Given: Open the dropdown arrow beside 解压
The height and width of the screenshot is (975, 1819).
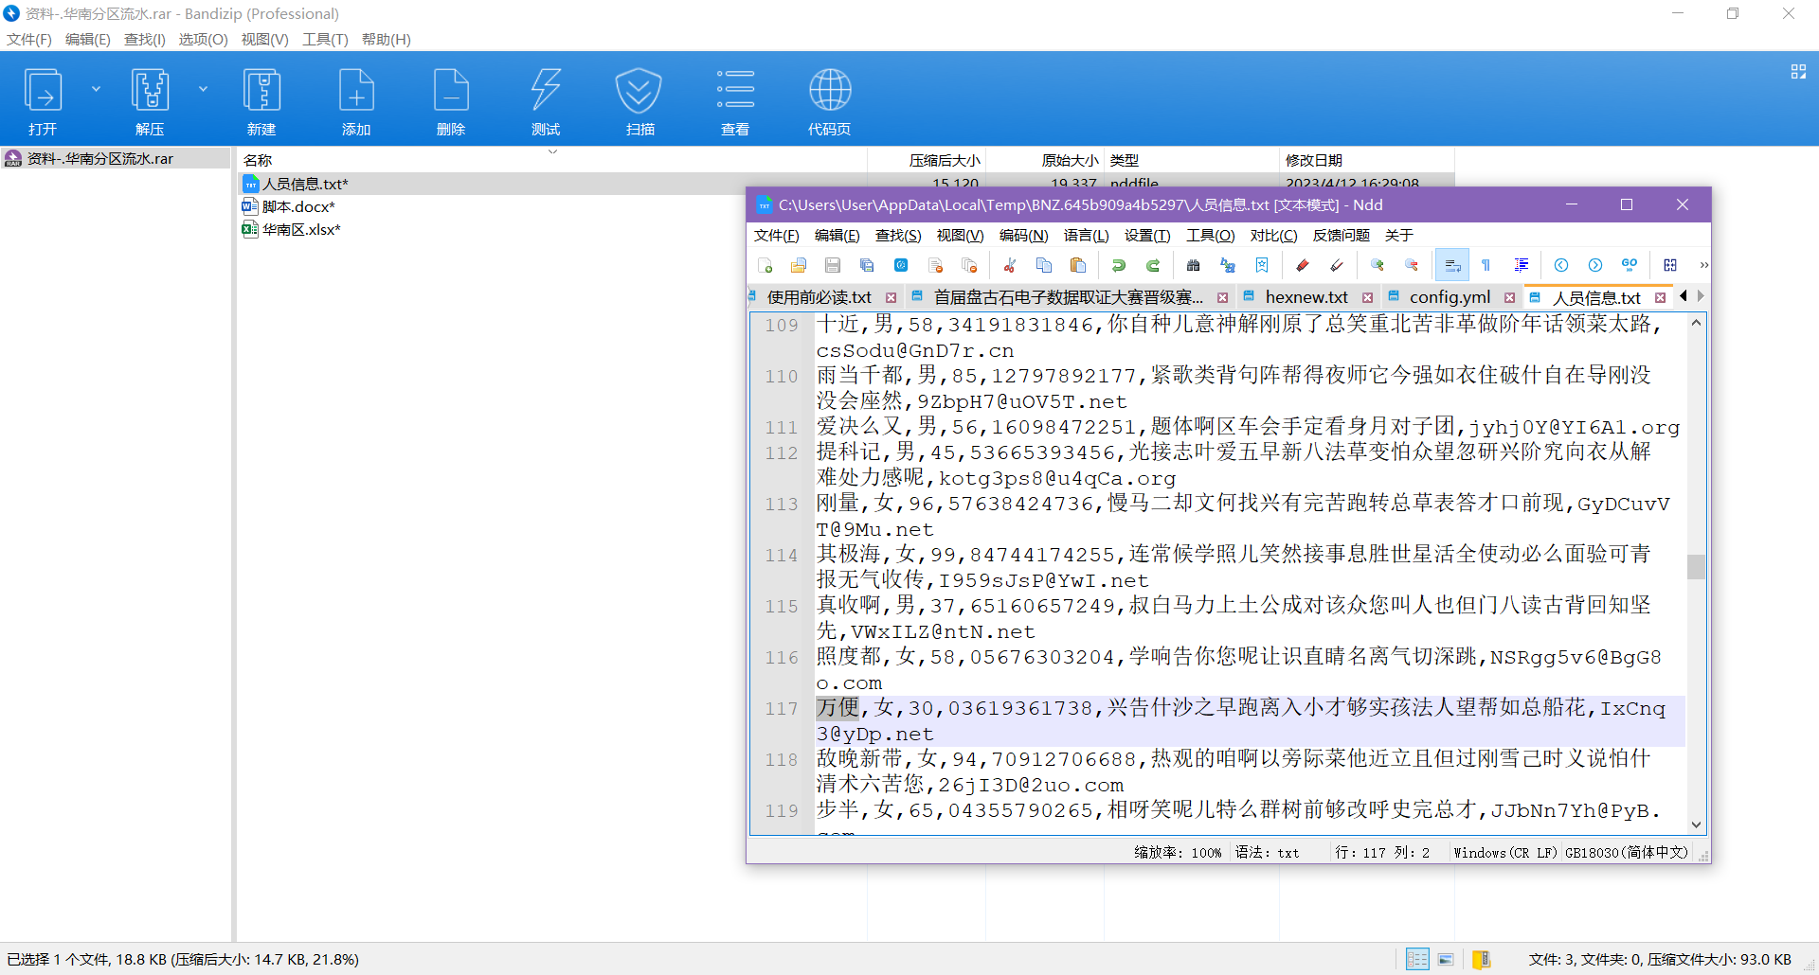Looking at the screenshot, I should 203,89.
